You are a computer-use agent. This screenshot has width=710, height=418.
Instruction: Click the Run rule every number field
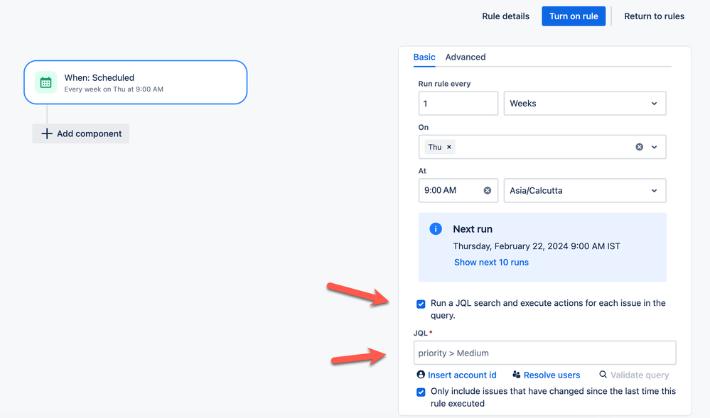pyautogui.click(x=458, y=104)
